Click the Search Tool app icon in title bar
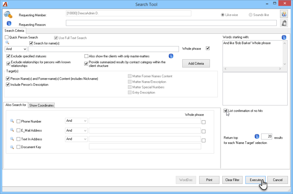Image resolution: width=293 pixels, height=194 pixels. point(5,4)
